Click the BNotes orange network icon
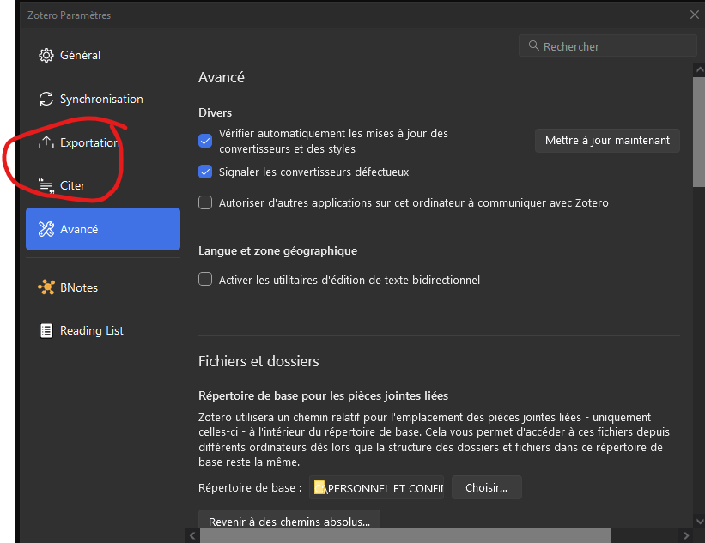 coord(46,287)
